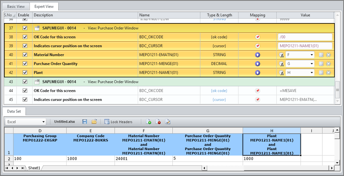Select the Sheet1 worksheet tab
The height and width of the screenshot is (176, 344).
tap(34, 168)
